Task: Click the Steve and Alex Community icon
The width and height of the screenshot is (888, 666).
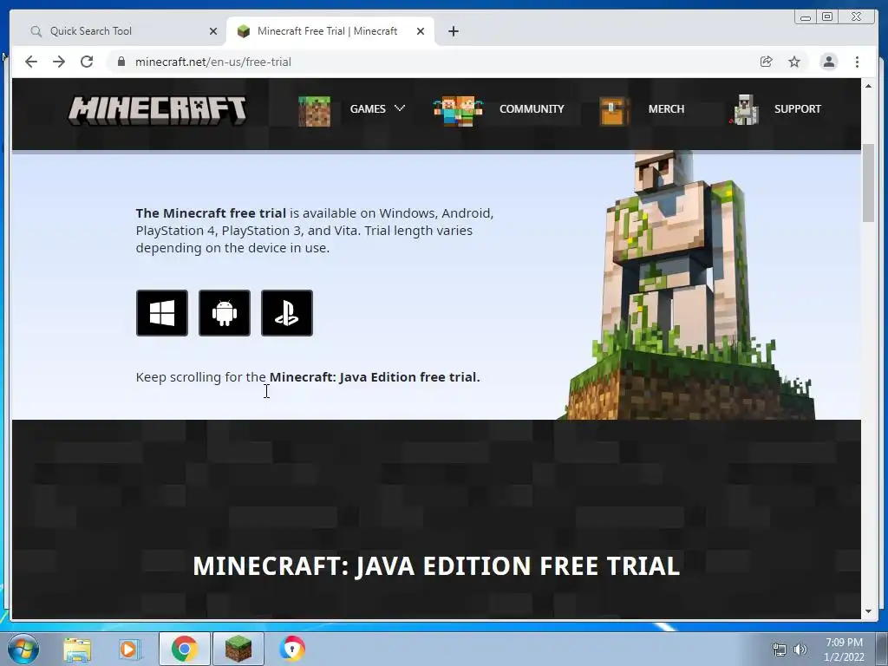Action: (x=458, y=111)
